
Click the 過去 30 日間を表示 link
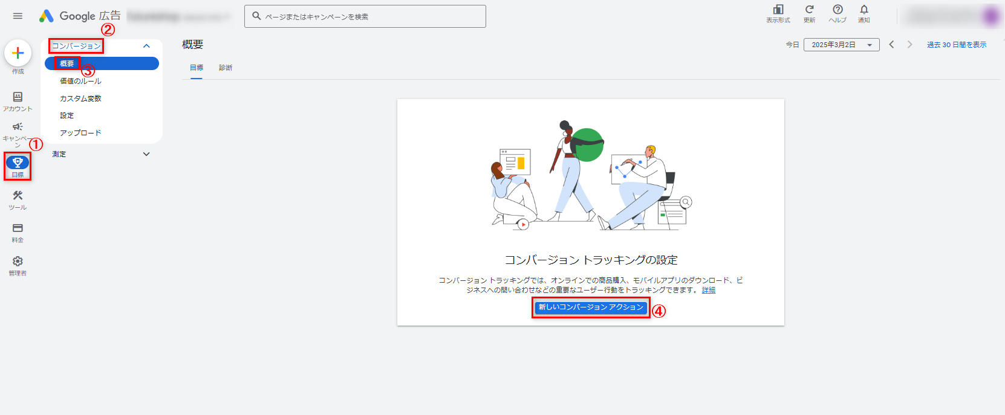coord(956,45)
